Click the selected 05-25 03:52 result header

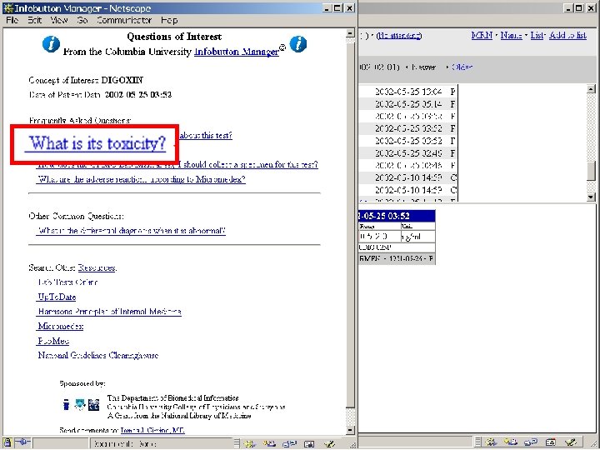point(397,216)
